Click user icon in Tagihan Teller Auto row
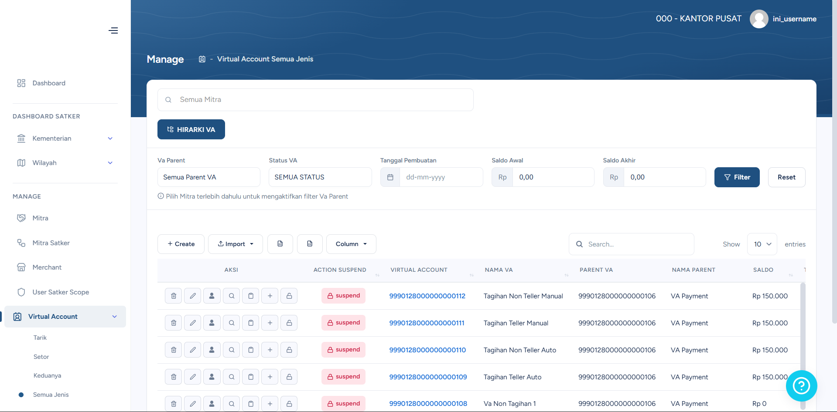The width and height of the screenshot is (837, 412). point(212,377)
